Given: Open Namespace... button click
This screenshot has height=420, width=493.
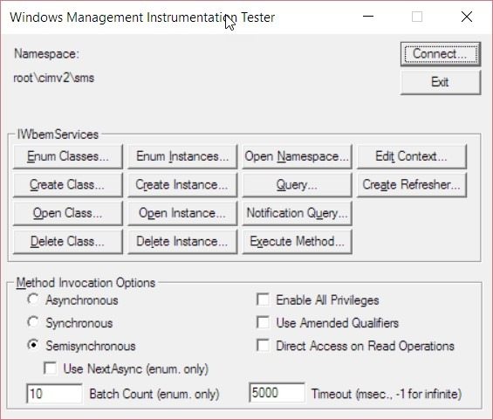Looking at the screenshot, I should tap(297, 156).
